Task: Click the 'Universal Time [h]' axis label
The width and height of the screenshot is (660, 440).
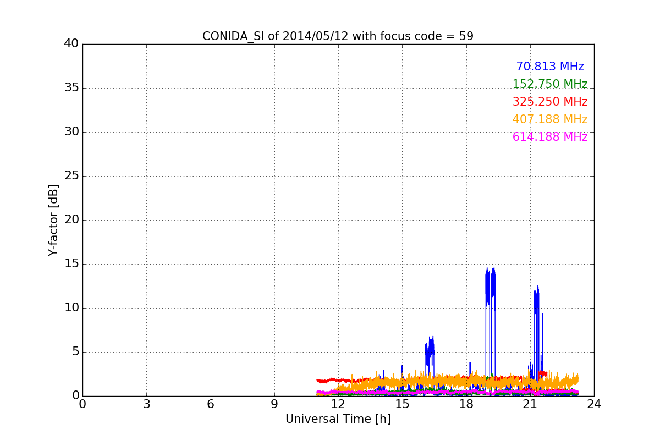Action: point(338,419)
